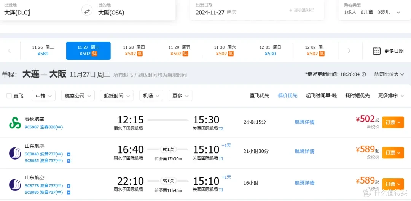The height and width of the screenshot is (201, 411).
Task: Sort by 直飞优先
Action: pos(260,95)
